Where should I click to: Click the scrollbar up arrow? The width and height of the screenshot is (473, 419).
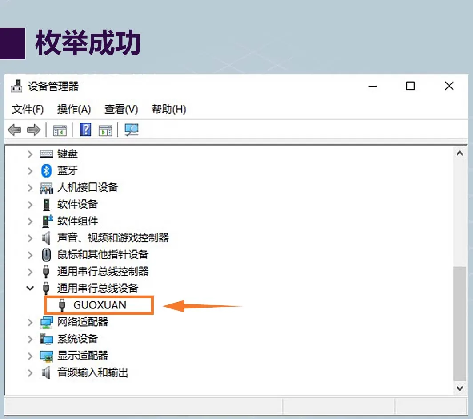click(460, 154)
